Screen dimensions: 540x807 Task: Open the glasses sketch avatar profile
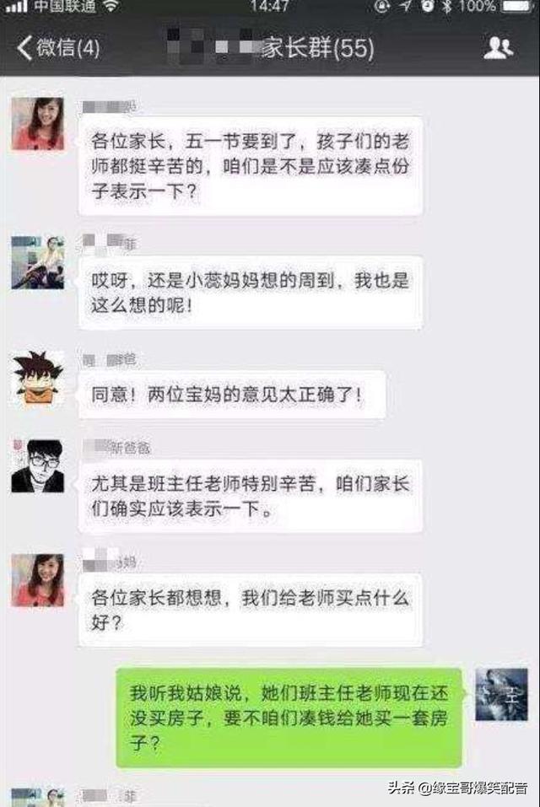pos(38,465)
